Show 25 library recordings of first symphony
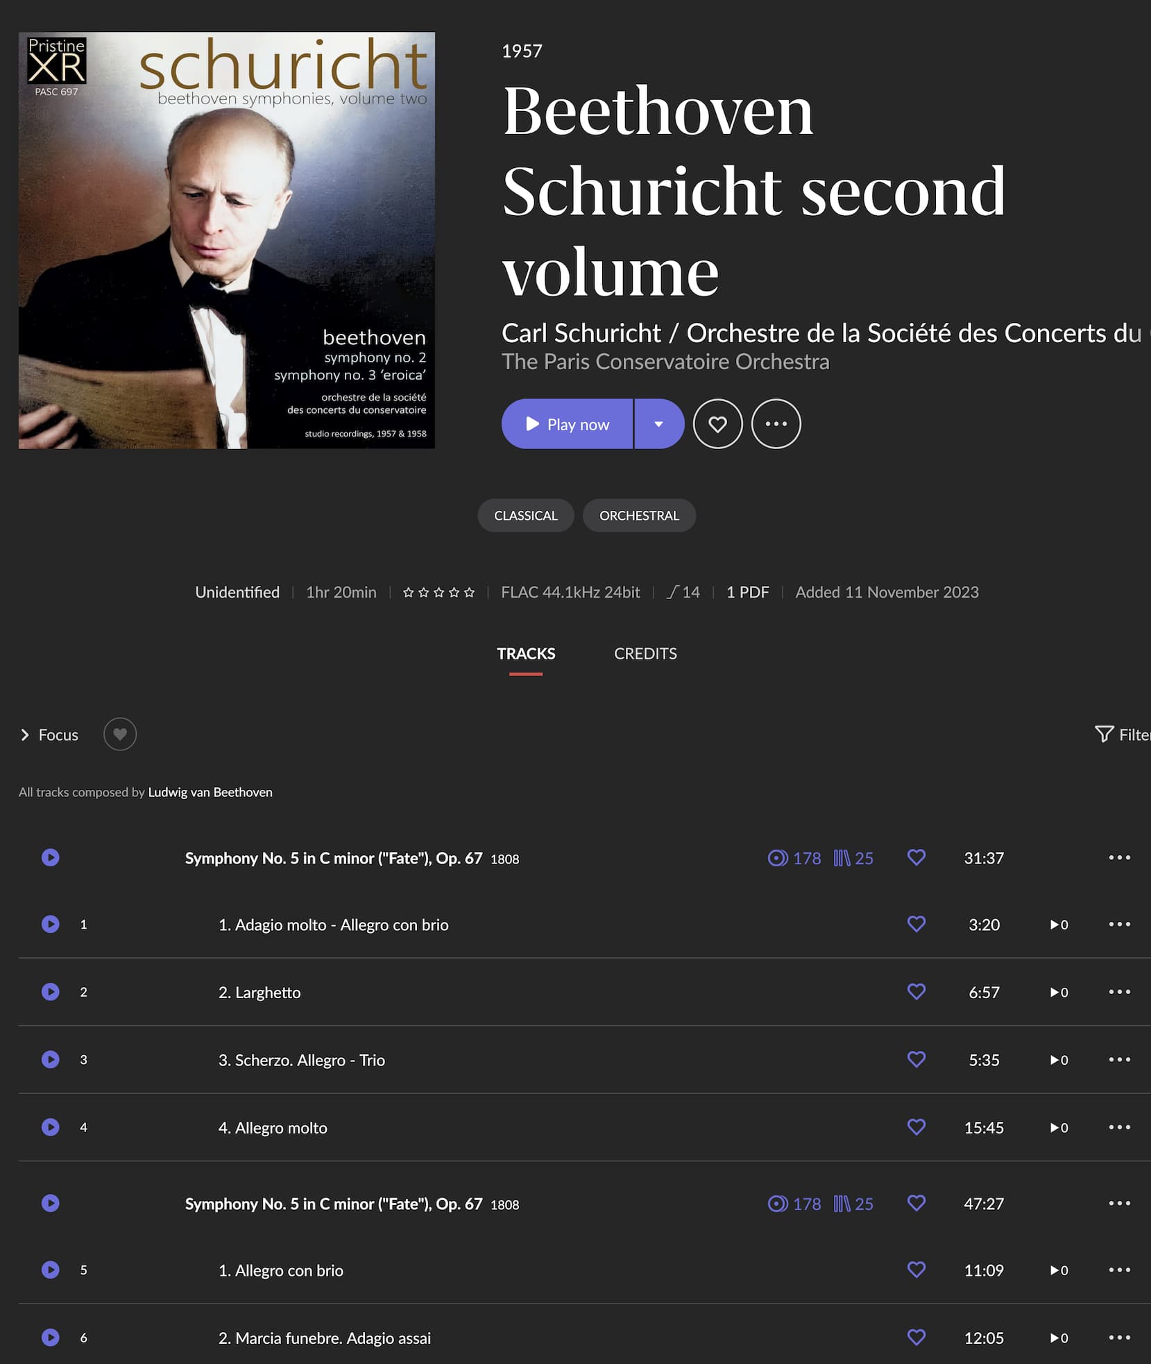 coord(853,858)
